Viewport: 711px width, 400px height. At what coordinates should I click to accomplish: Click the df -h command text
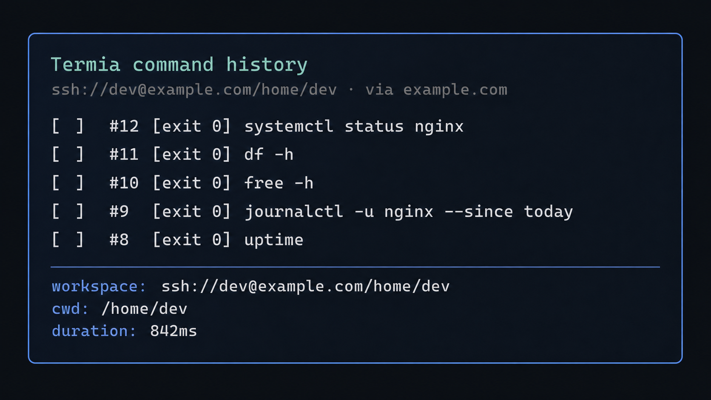(269, 154)
